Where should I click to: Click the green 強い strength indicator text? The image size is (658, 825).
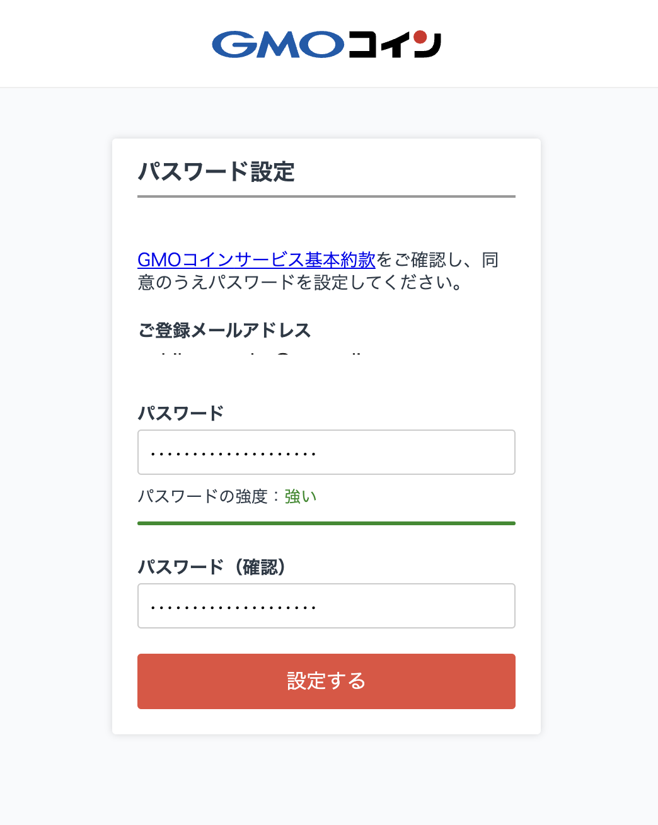click(301, 497)
